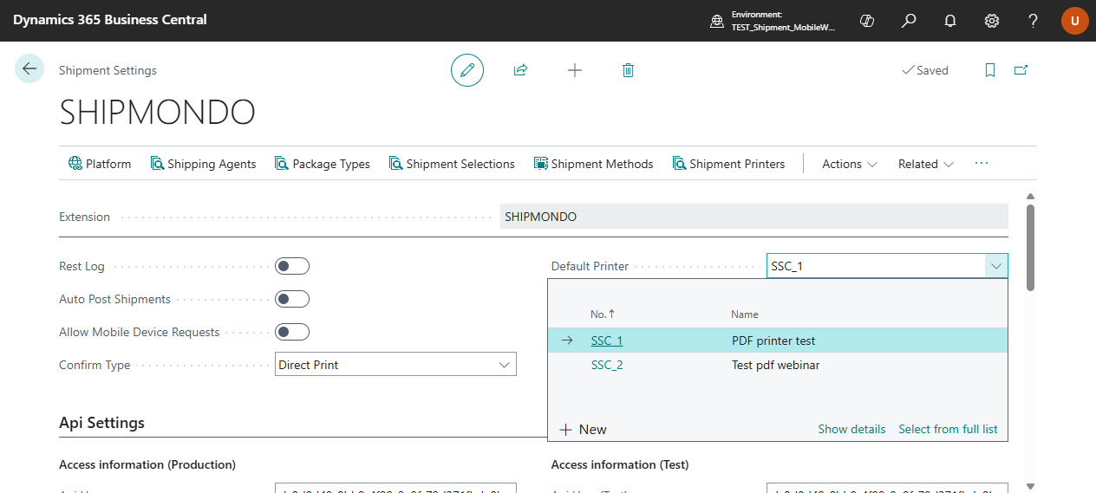
Task: Toggle the Auto Post Shipments switch
Action: [x=292, y=299]
